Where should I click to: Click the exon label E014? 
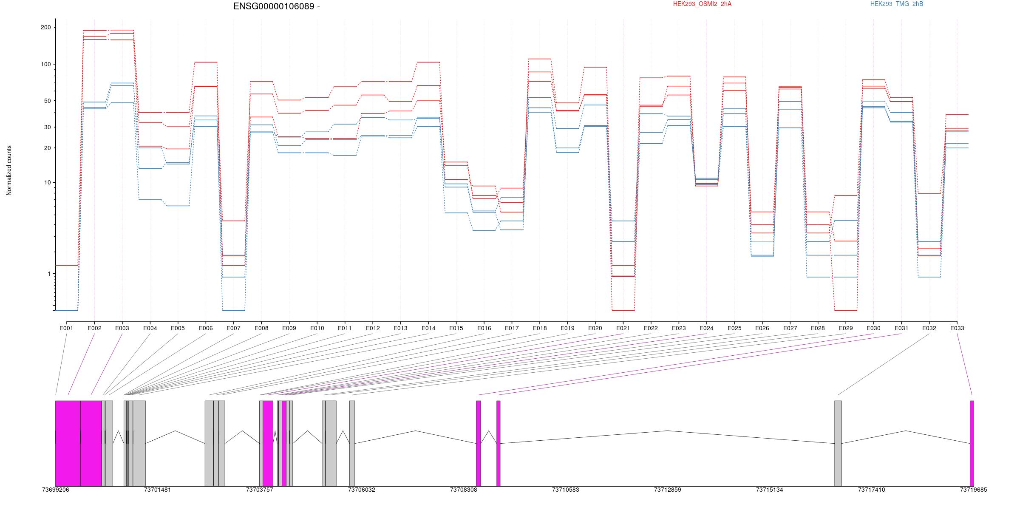tap(428, 328)
